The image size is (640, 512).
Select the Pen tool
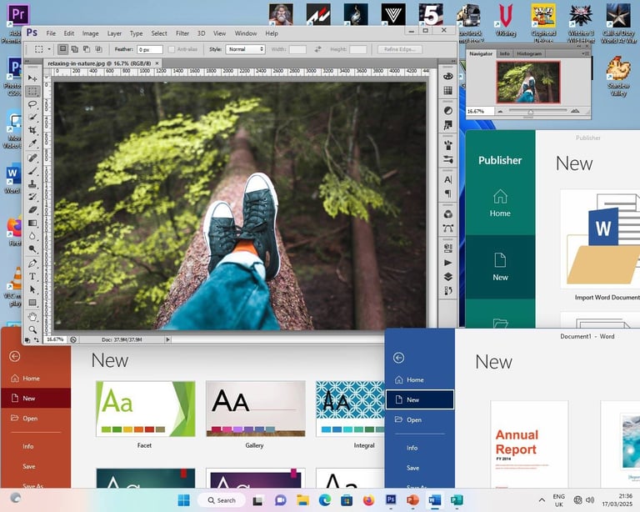32,264
